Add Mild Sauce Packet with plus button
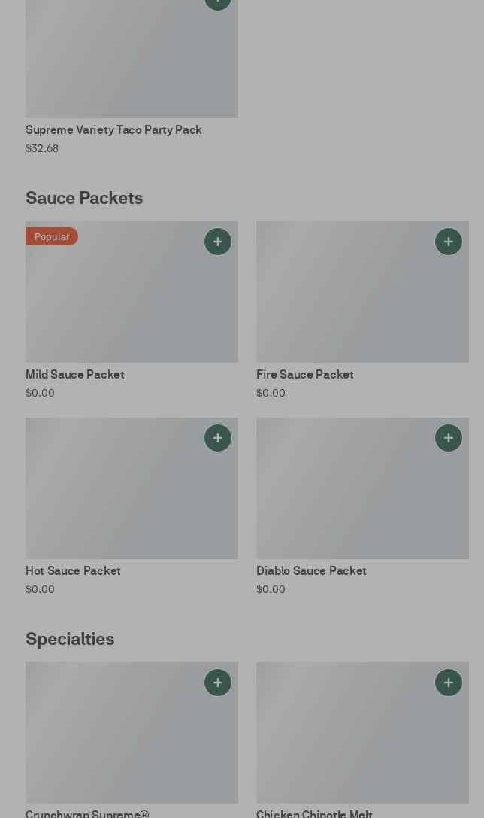The image size is (484, 818). [x=218, y=242]
